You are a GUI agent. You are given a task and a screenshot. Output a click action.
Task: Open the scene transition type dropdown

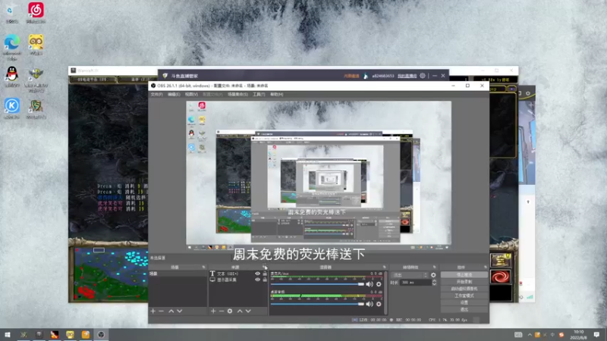pyautogui.click(x=410, y=275)
